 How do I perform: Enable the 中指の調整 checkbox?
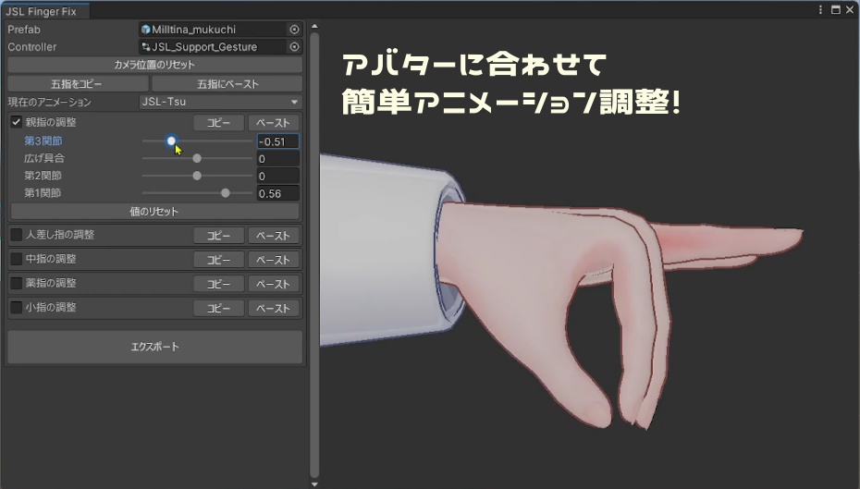click(17, 260)
